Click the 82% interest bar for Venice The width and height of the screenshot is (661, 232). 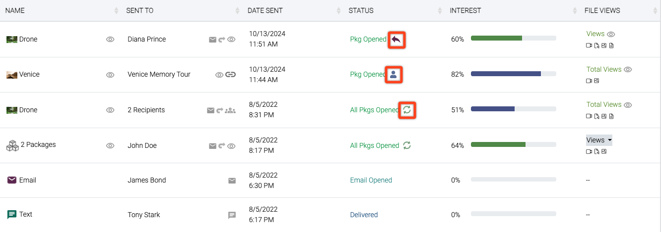pyautogui.click(x=513, y=74)
